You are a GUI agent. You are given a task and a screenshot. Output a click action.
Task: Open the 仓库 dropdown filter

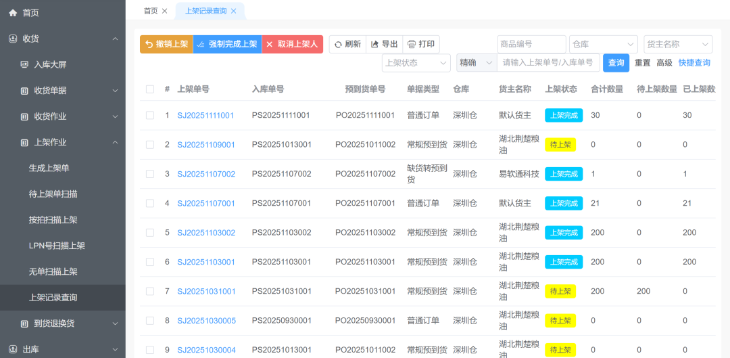point(603,45)
